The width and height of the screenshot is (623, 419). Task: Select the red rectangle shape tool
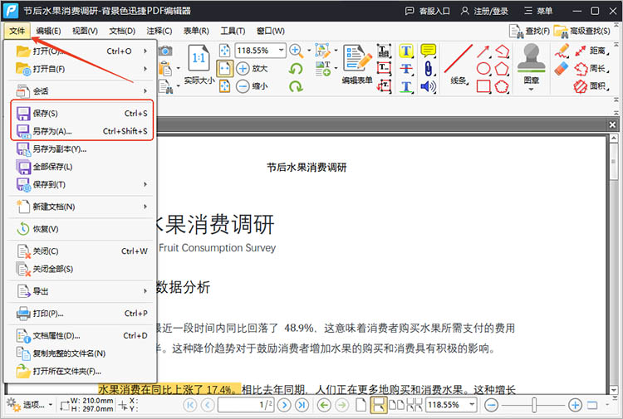coord(483,86)
